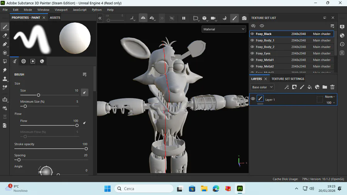Toggle visibility of Foxy_Body_1 texture set
The width and height of the screenshot is (347, 195).
click(x=253, y=40)
